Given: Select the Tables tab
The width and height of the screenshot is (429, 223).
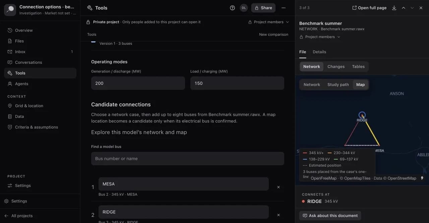Looking at the screenshot, I should 358,67.
